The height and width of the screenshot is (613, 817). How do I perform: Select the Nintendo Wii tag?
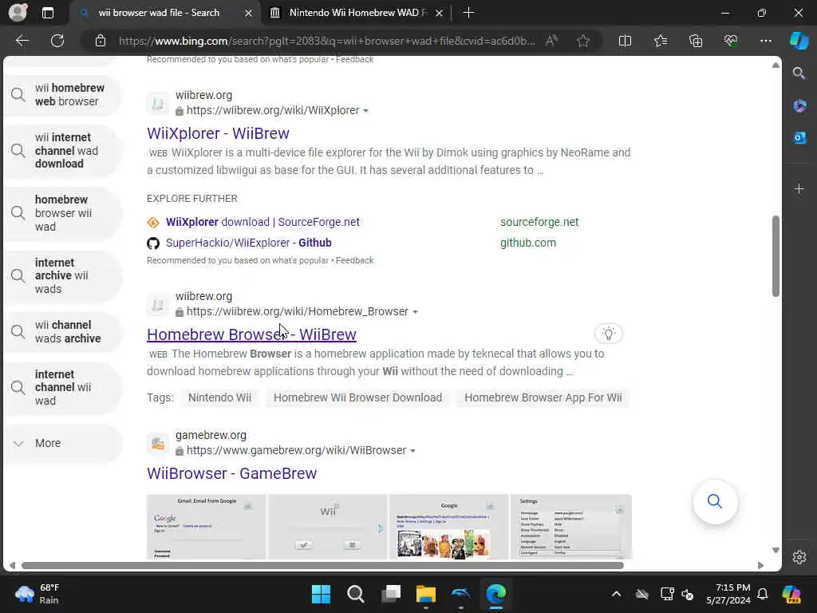click(x=219, y=397)
